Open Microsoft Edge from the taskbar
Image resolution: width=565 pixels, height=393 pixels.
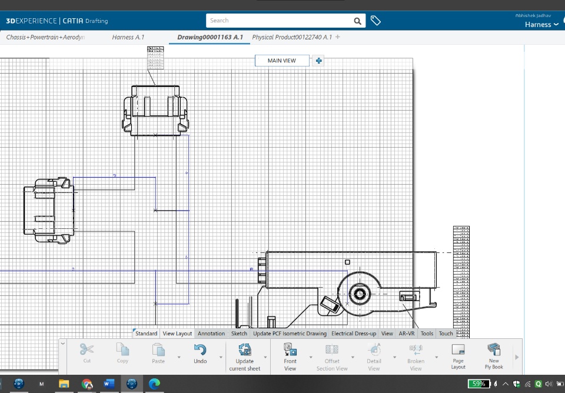(154, 384)
